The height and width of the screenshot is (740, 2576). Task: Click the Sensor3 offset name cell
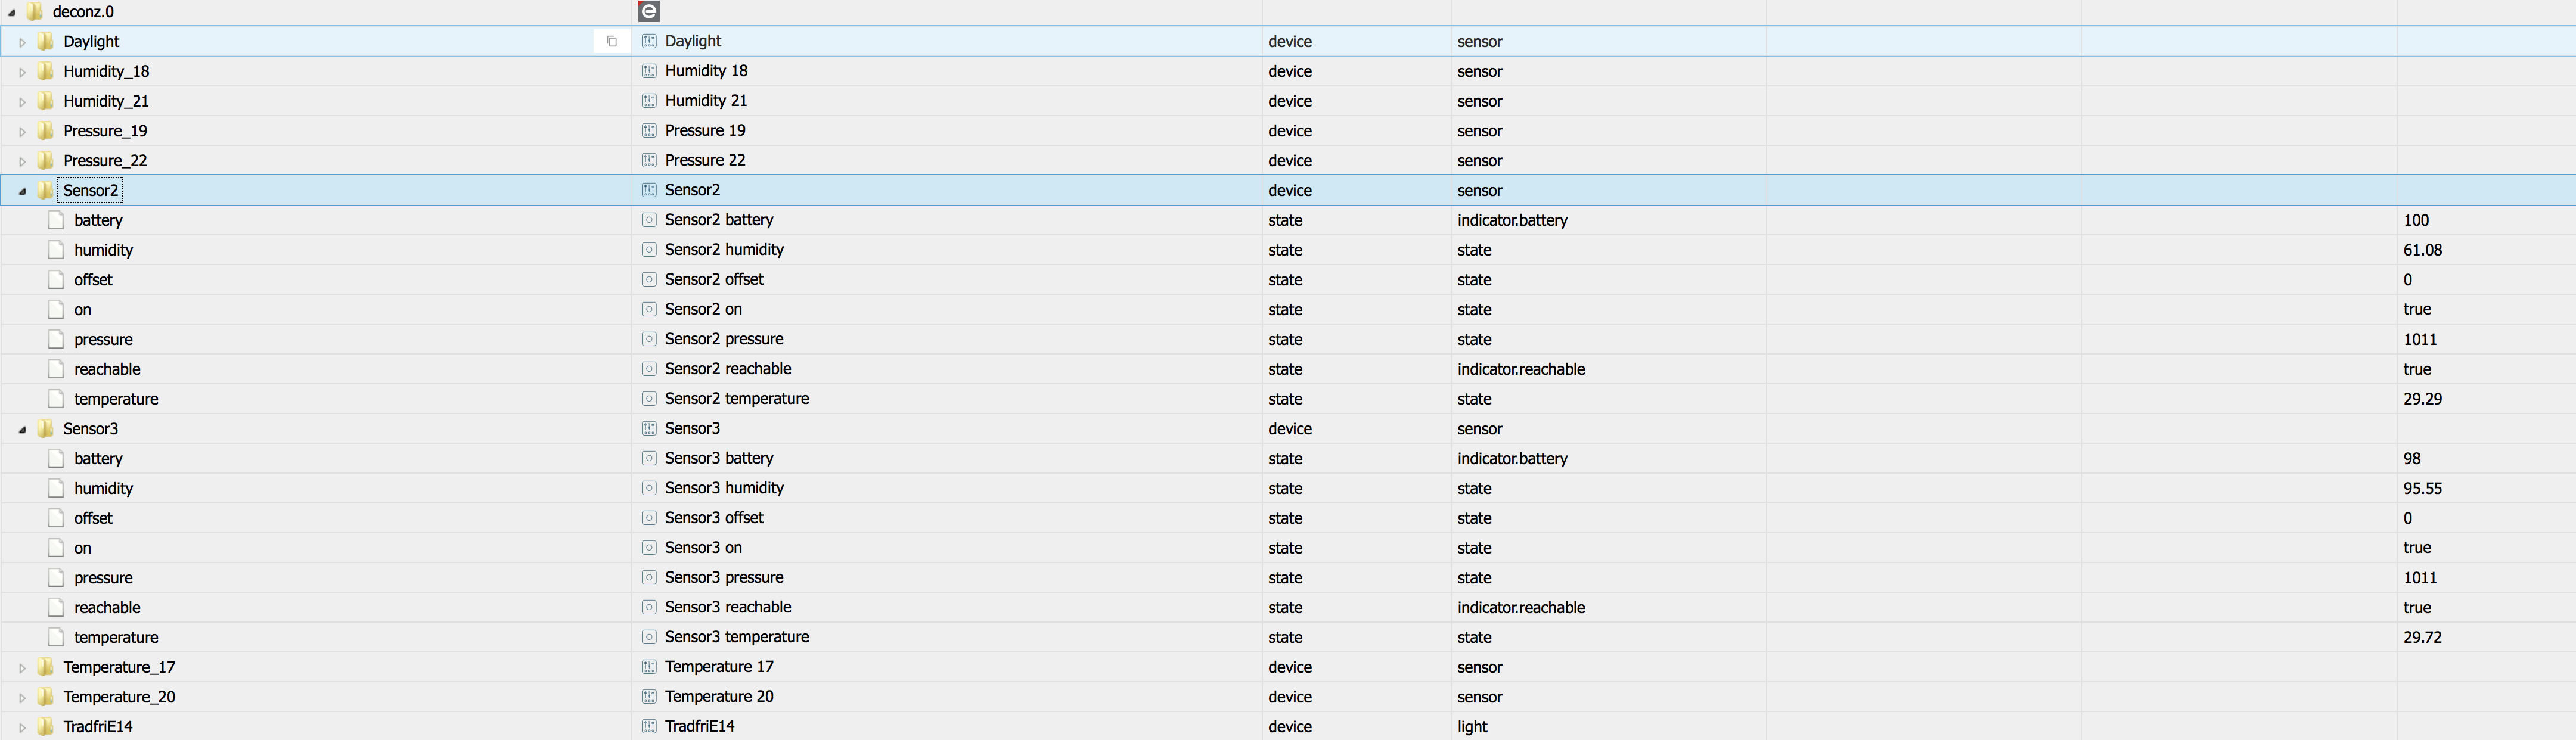click(714, 518)
